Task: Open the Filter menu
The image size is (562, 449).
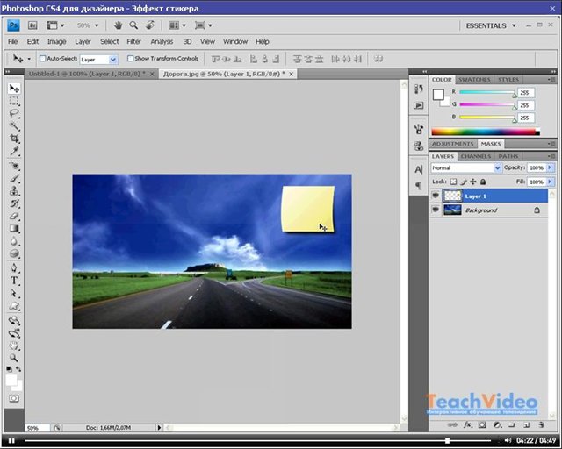Action: pyautogui.click(x=133, y=41)
